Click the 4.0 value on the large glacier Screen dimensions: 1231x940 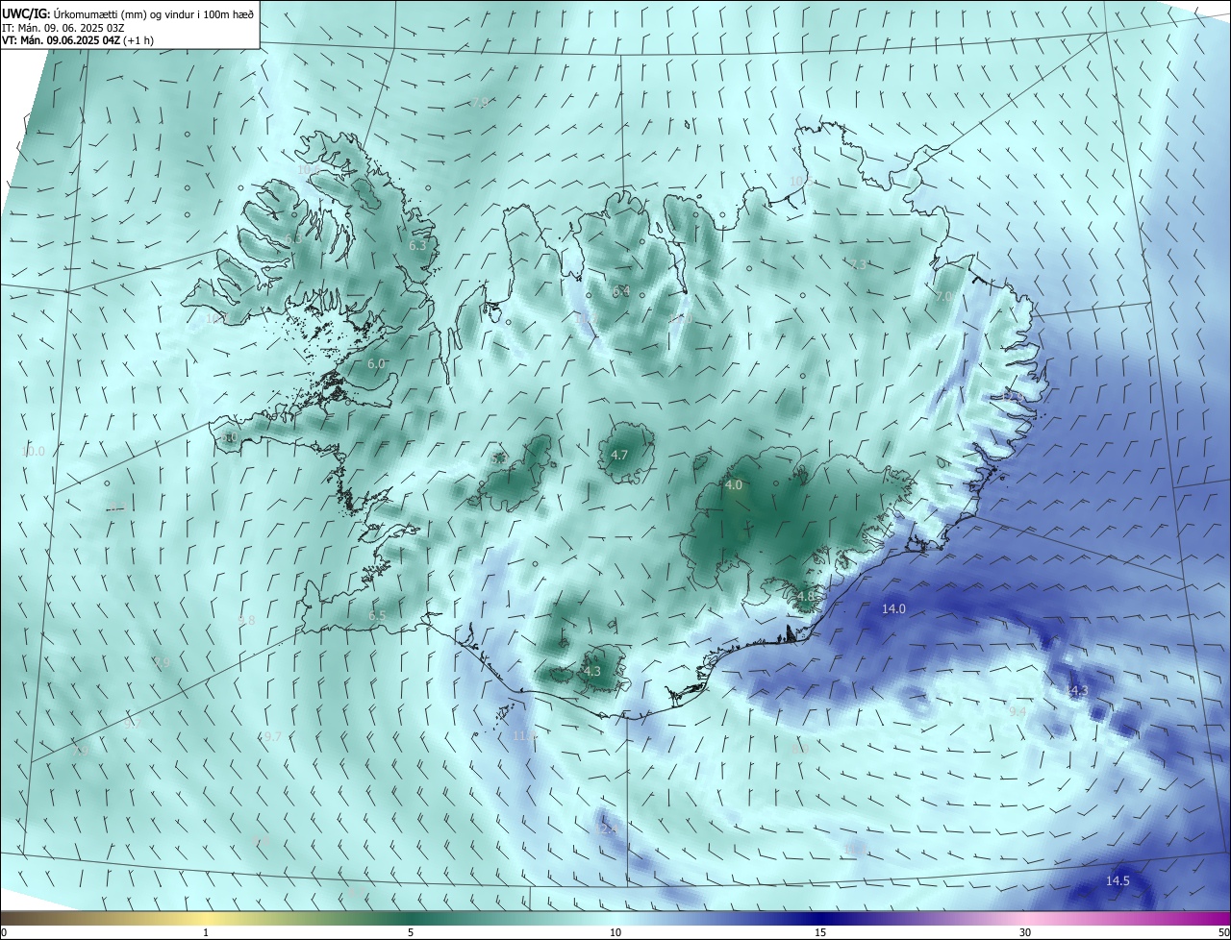coord(734,485)
